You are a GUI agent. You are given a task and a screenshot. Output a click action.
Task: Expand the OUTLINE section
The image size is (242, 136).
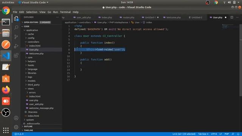coord(28,127)
